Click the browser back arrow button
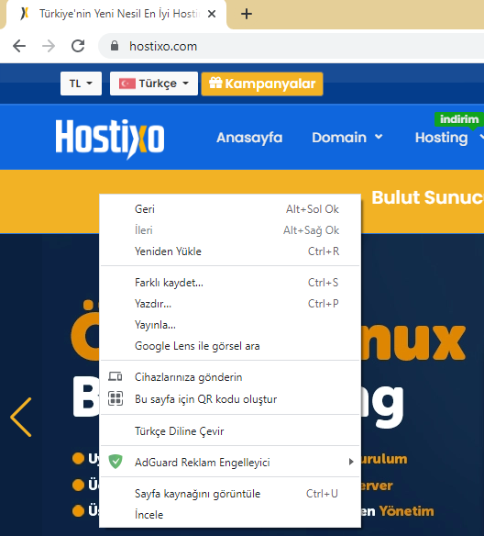This screenshot has width=484, height=536. coord(19,46)
